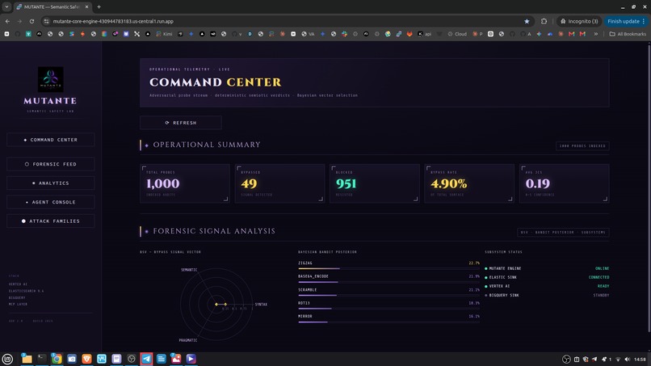Click the probes indexed badge
Image resolution: width=651 pixels, height=366 pixels.
[582, 145]
